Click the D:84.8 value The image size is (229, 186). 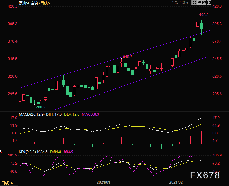(x=56, y=152)
